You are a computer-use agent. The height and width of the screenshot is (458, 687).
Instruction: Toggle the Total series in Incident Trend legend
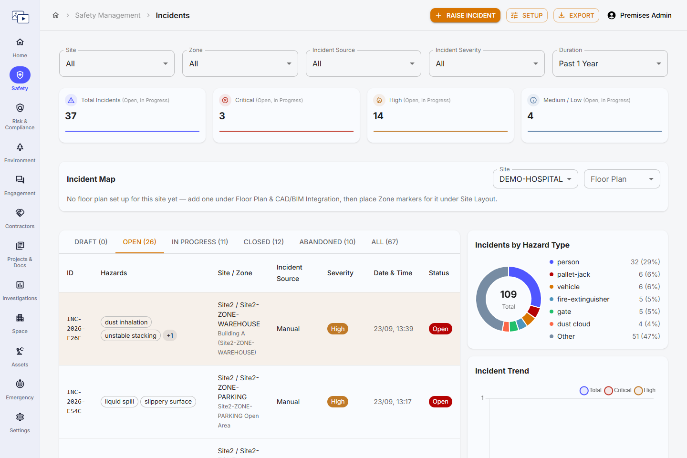(x=591, y=390)
